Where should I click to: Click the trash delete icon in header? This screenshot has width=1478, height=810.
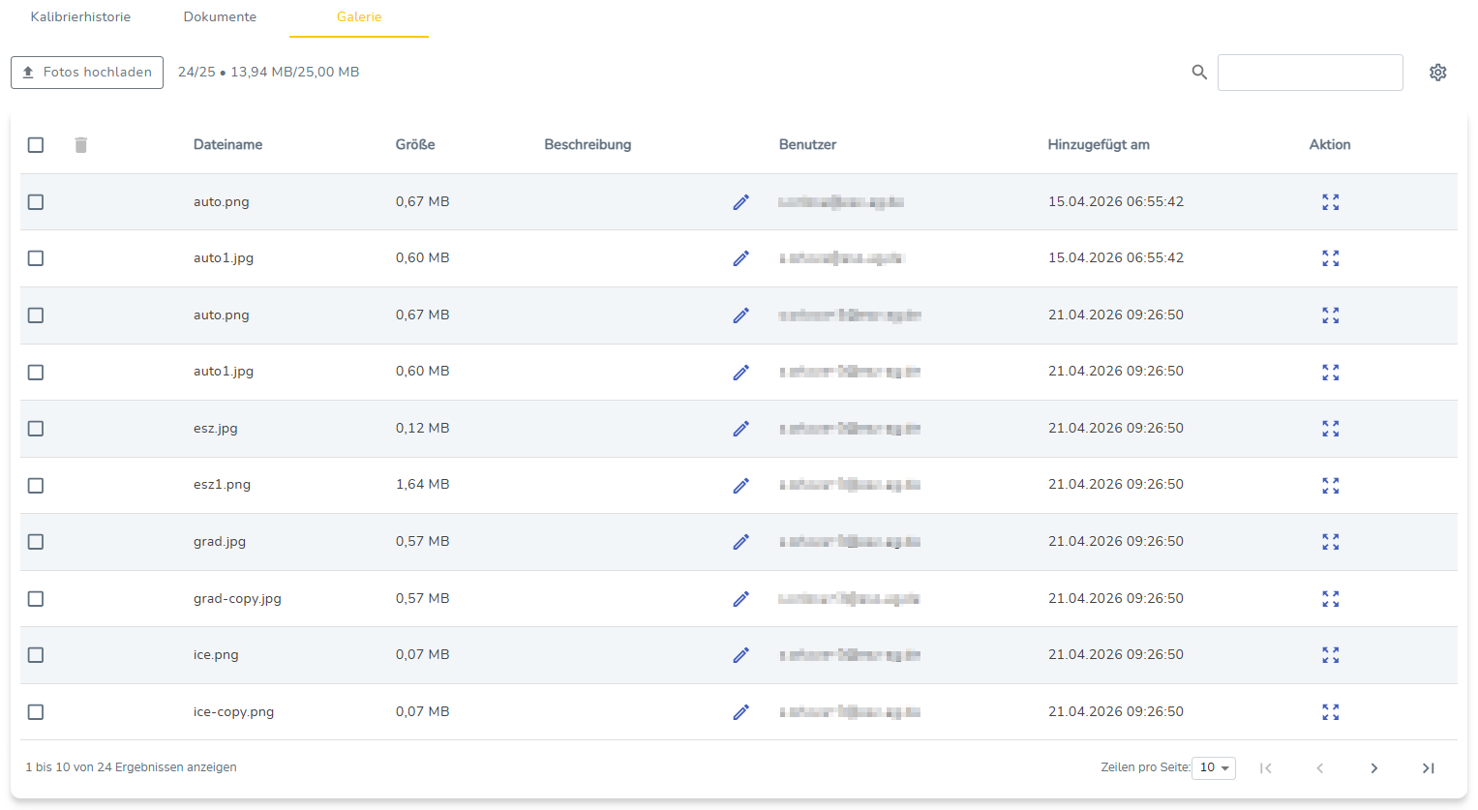pos(81,145)
